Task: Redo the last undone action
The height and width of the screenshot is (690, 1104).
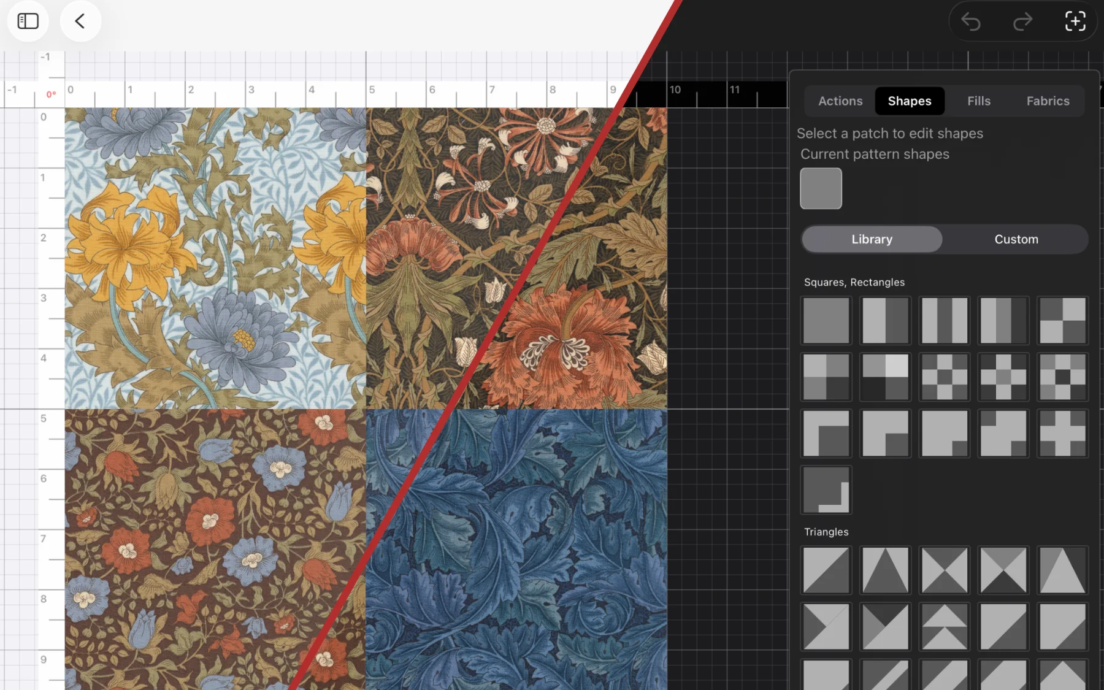Action: [x=1023, y=22]
